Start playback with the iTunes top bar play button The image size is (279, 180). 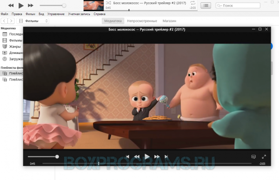point(21,6)
